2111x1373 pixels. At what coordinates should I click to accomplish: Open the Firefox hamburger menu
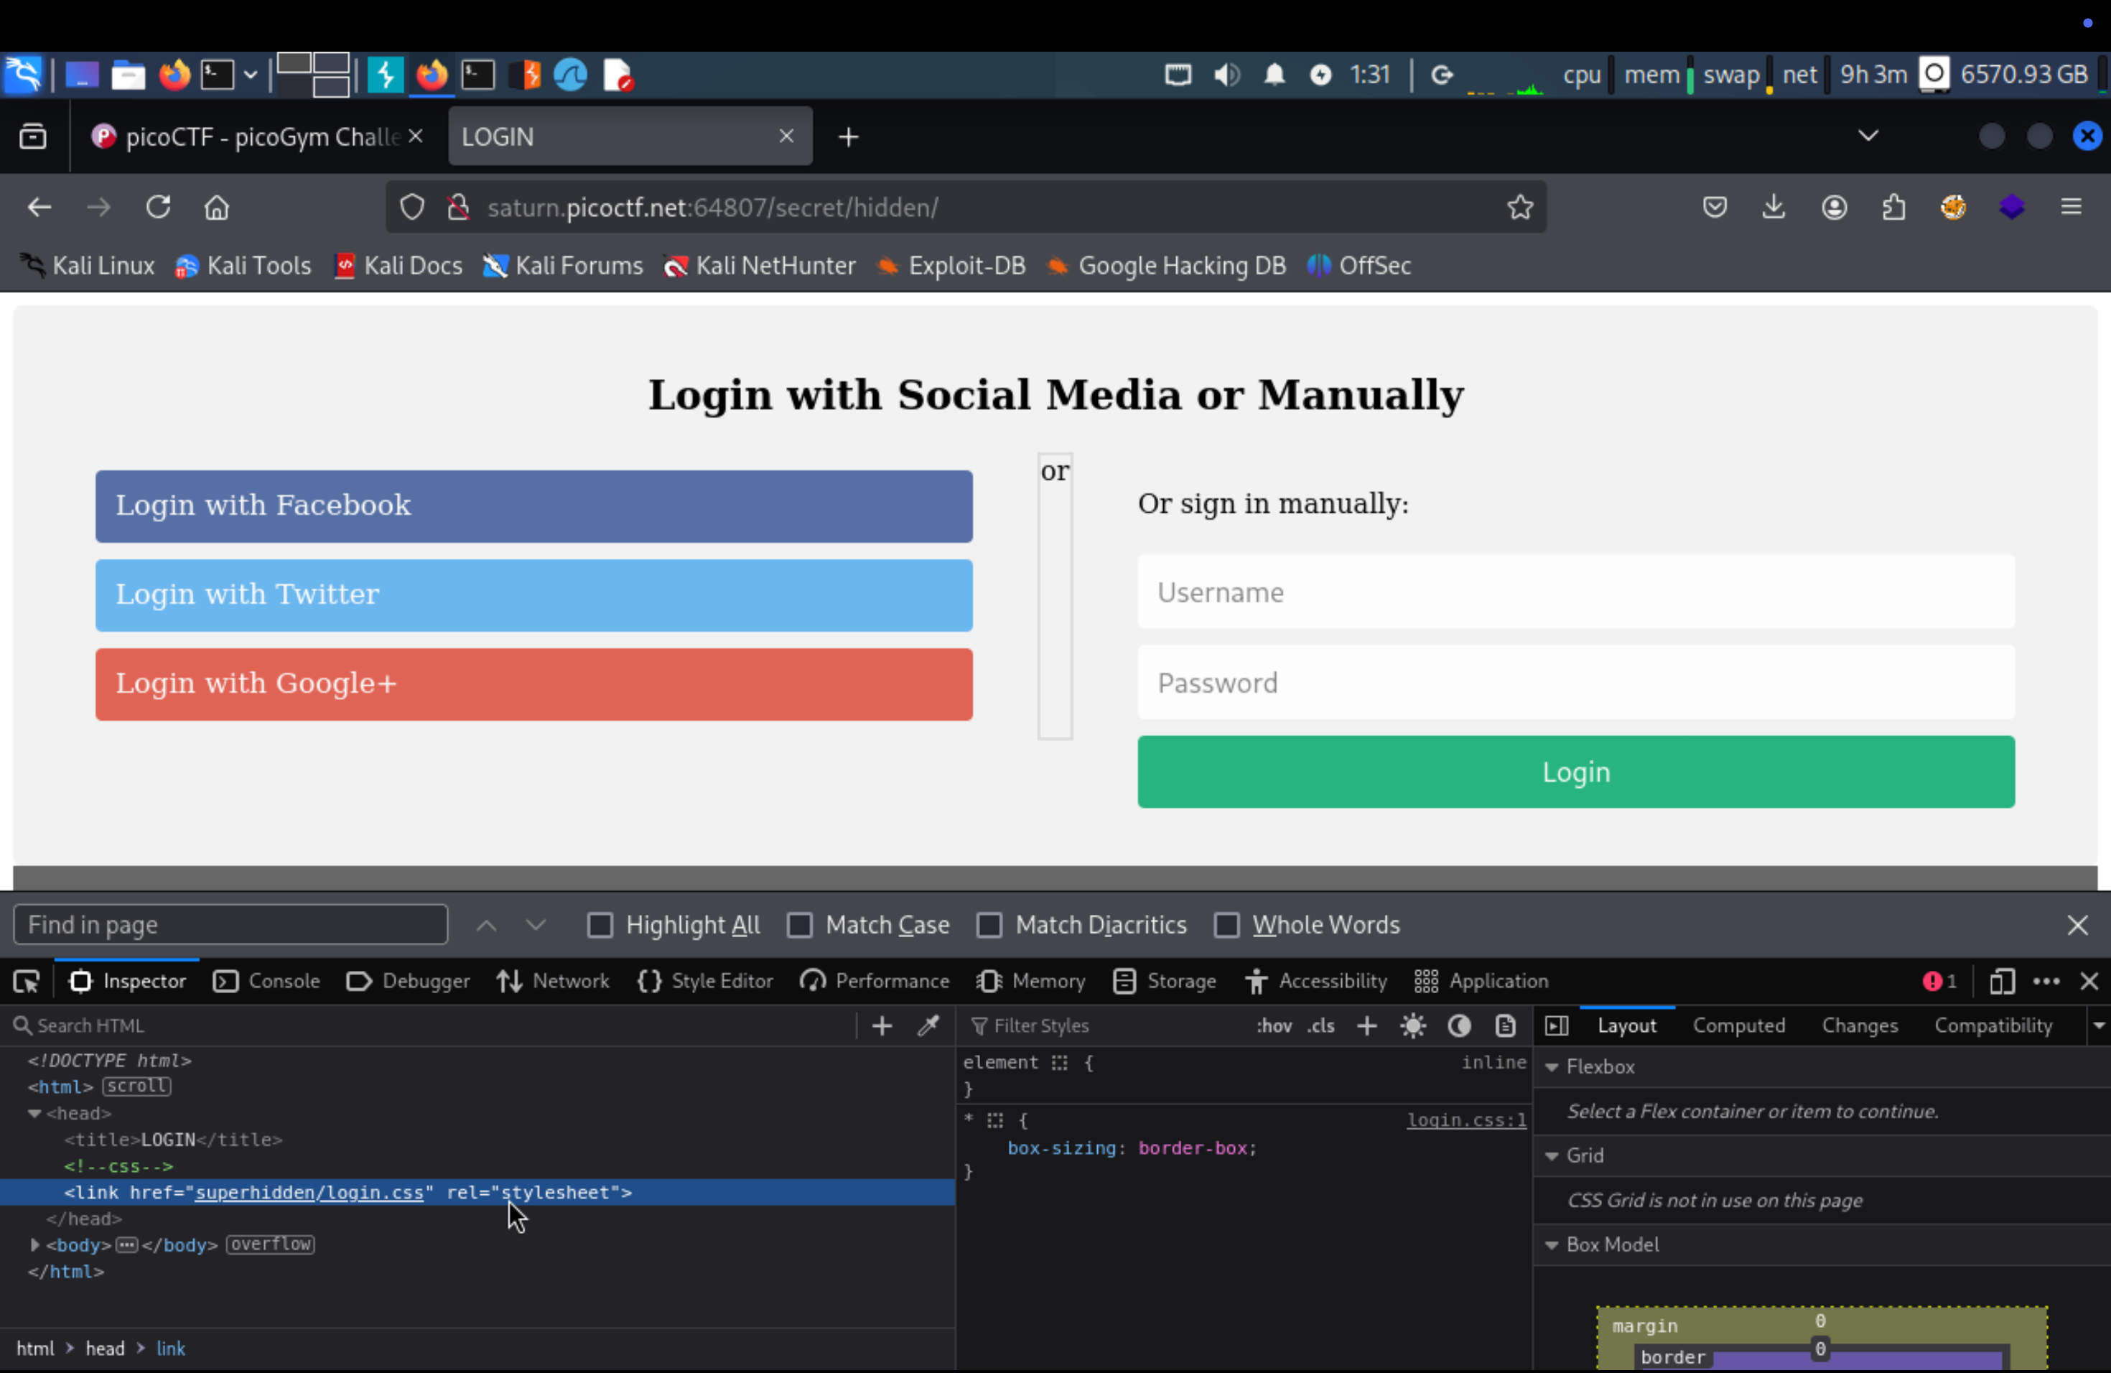[x=2070, y=207]
